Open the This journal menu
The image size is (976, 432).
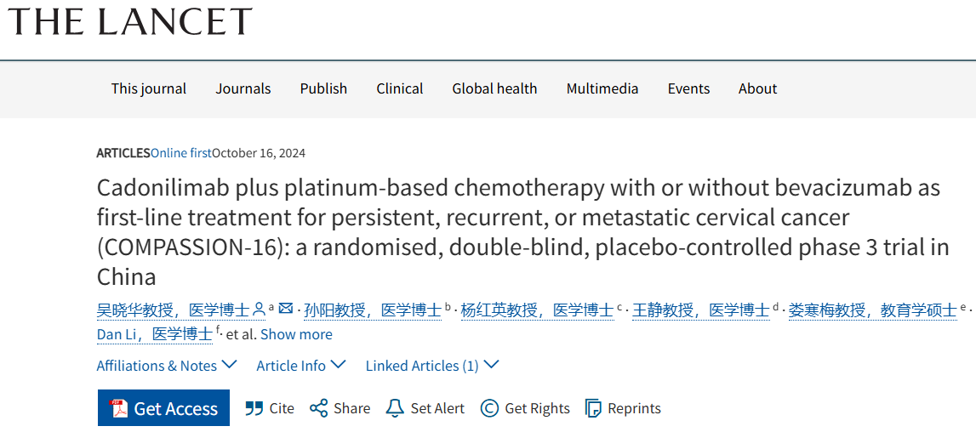(149, 88)
